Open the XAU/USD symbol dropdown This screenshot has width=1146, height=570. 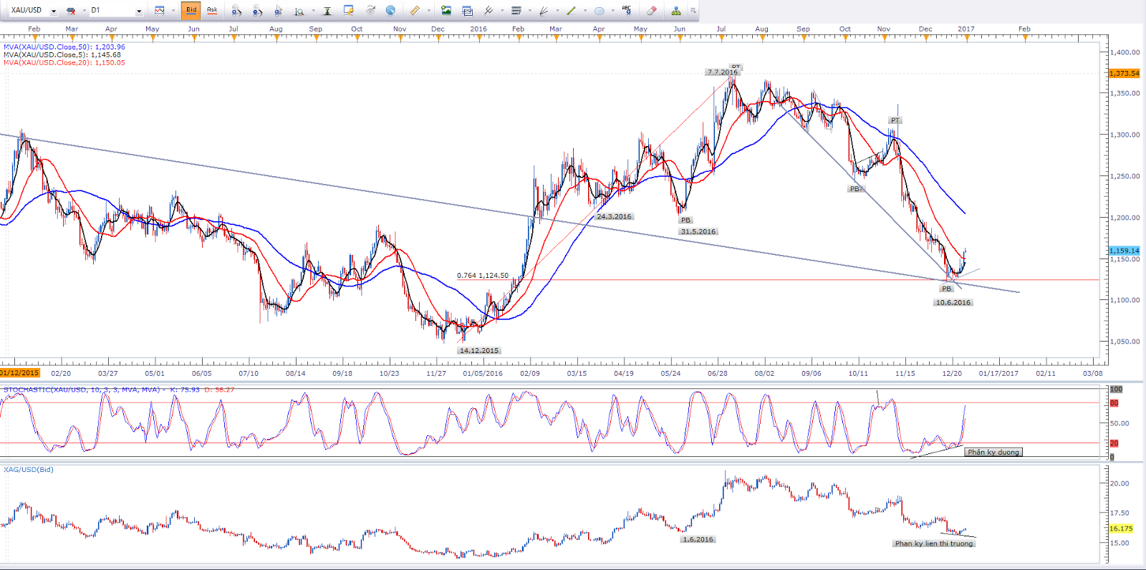[x=54, y=11]
